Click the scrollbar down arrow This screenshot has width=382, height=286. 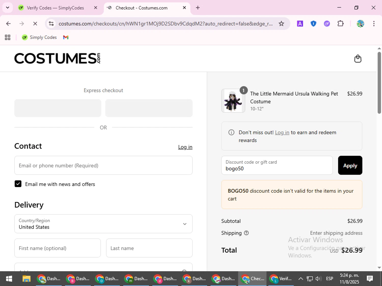point(379,267)
